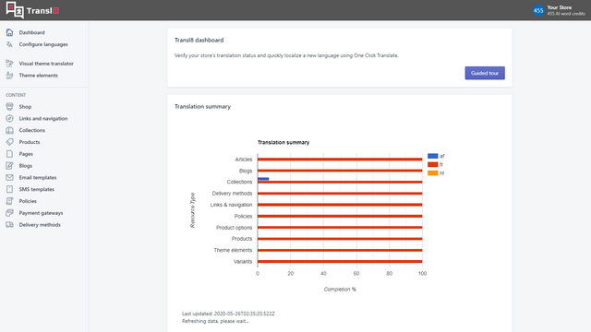Open the Pages section
The height and width of the screenshot is (332, 591).
26,154
